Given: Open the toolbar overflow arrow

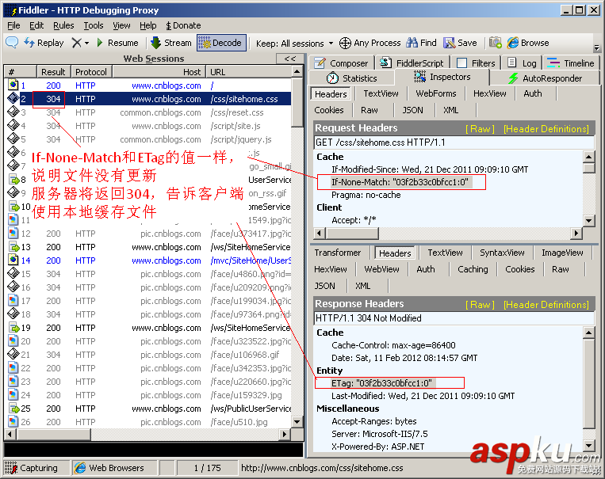Looking at the screenshot, I should click(x=596, y=48).
